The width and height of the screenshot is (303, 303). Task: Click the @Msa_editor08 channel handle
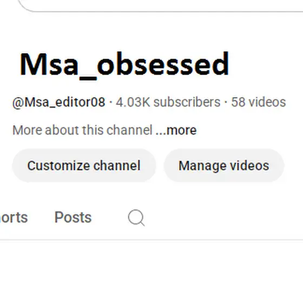click(x=59, y=102)
